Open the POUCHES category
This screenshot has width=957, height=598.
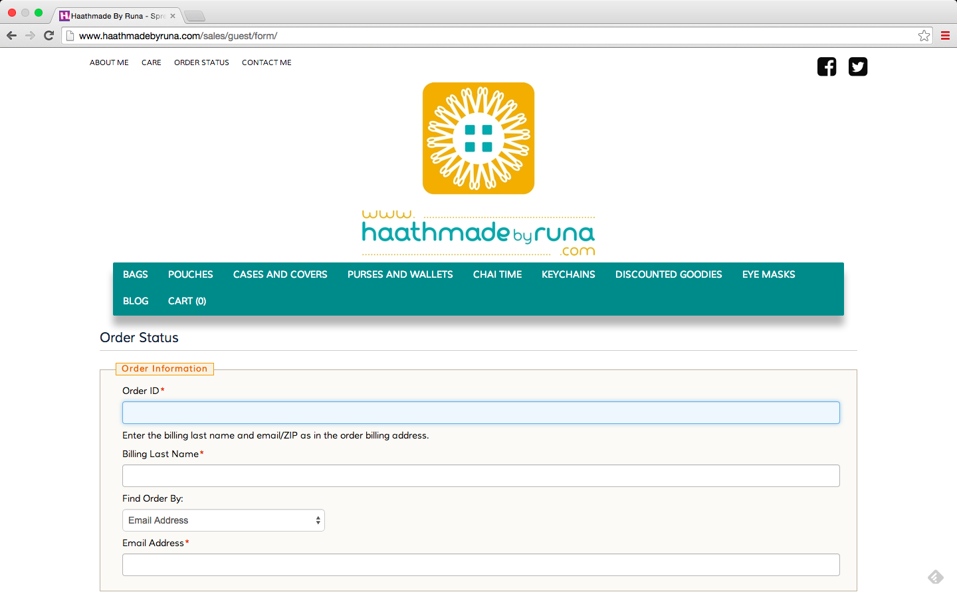[191, 274]
